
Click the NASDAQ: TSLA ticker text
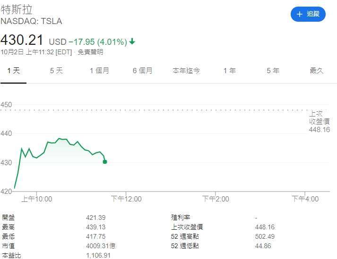click(31, 21)
